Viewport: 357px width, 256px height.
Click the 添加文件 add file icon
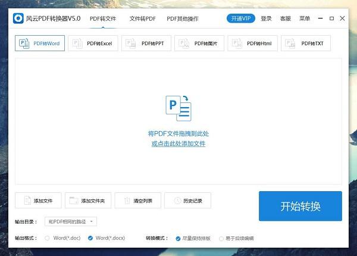tap(26, 201)
